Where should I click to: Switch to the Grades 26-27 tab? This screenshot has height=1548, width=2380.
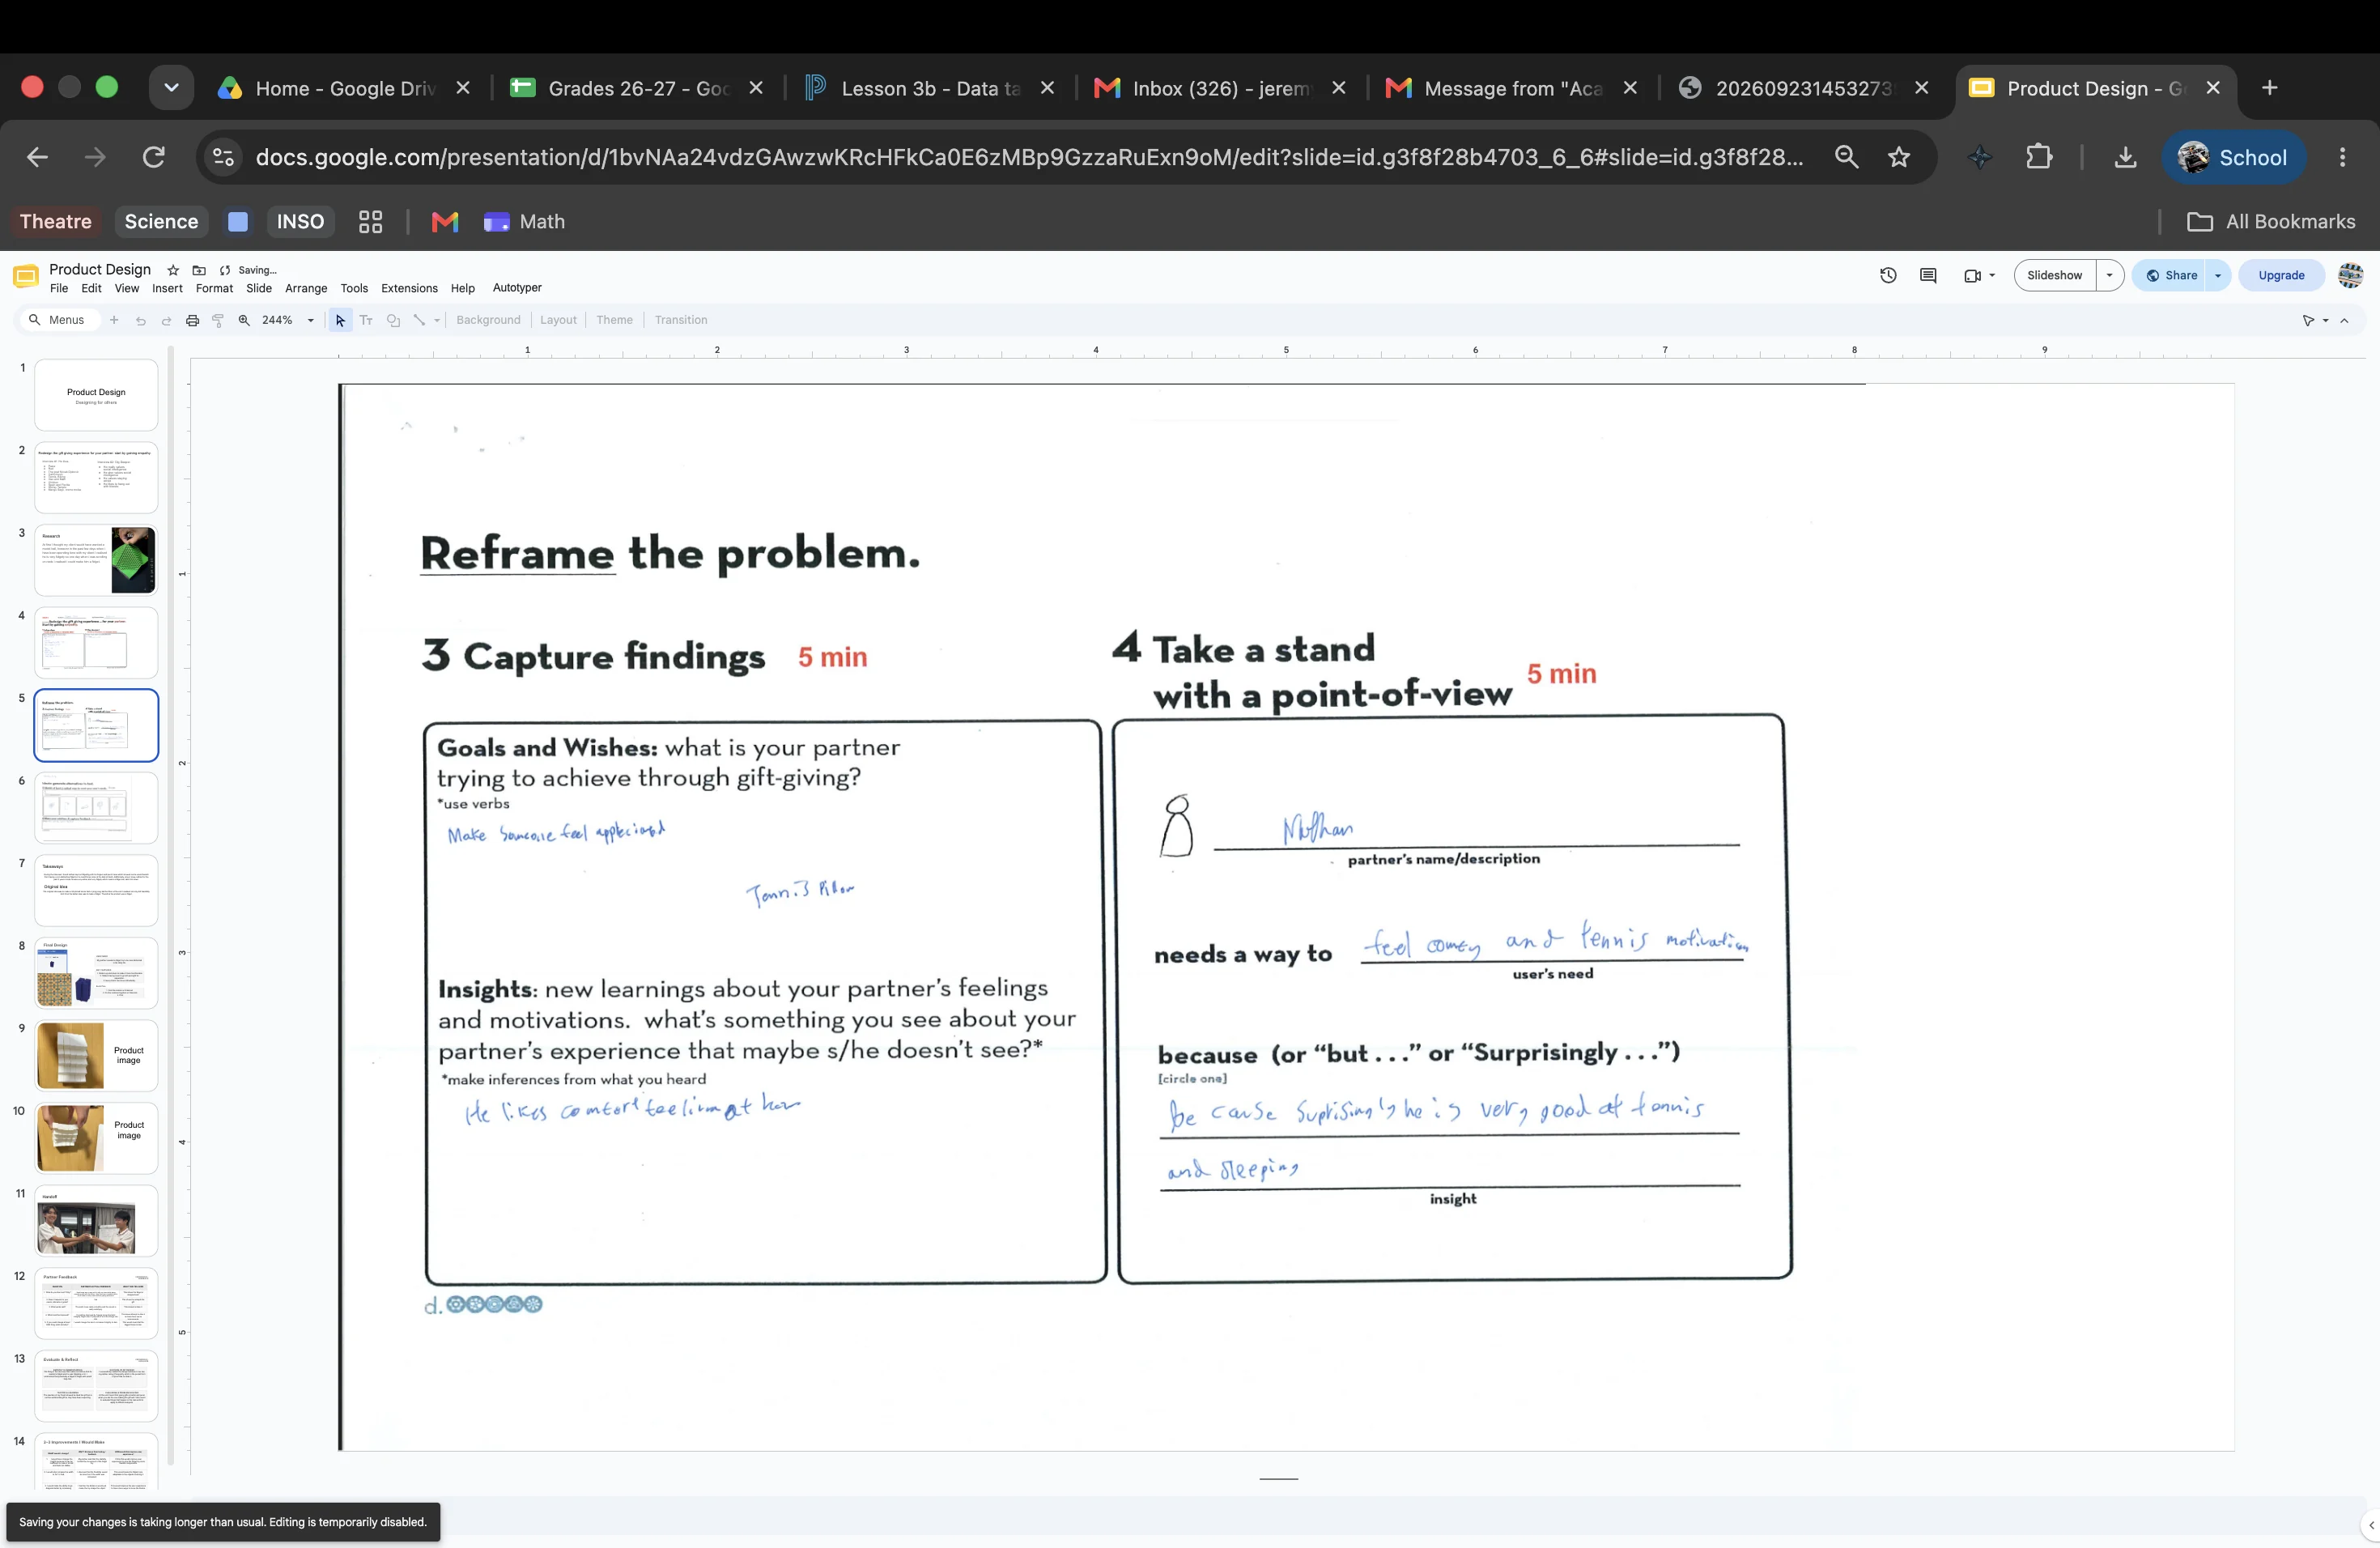coord(637,88)
